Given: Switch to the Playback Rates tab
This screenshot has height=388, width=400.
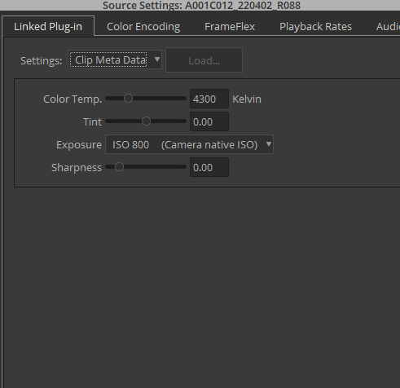Looking at the screenshot, I should (x=315, y=27).
